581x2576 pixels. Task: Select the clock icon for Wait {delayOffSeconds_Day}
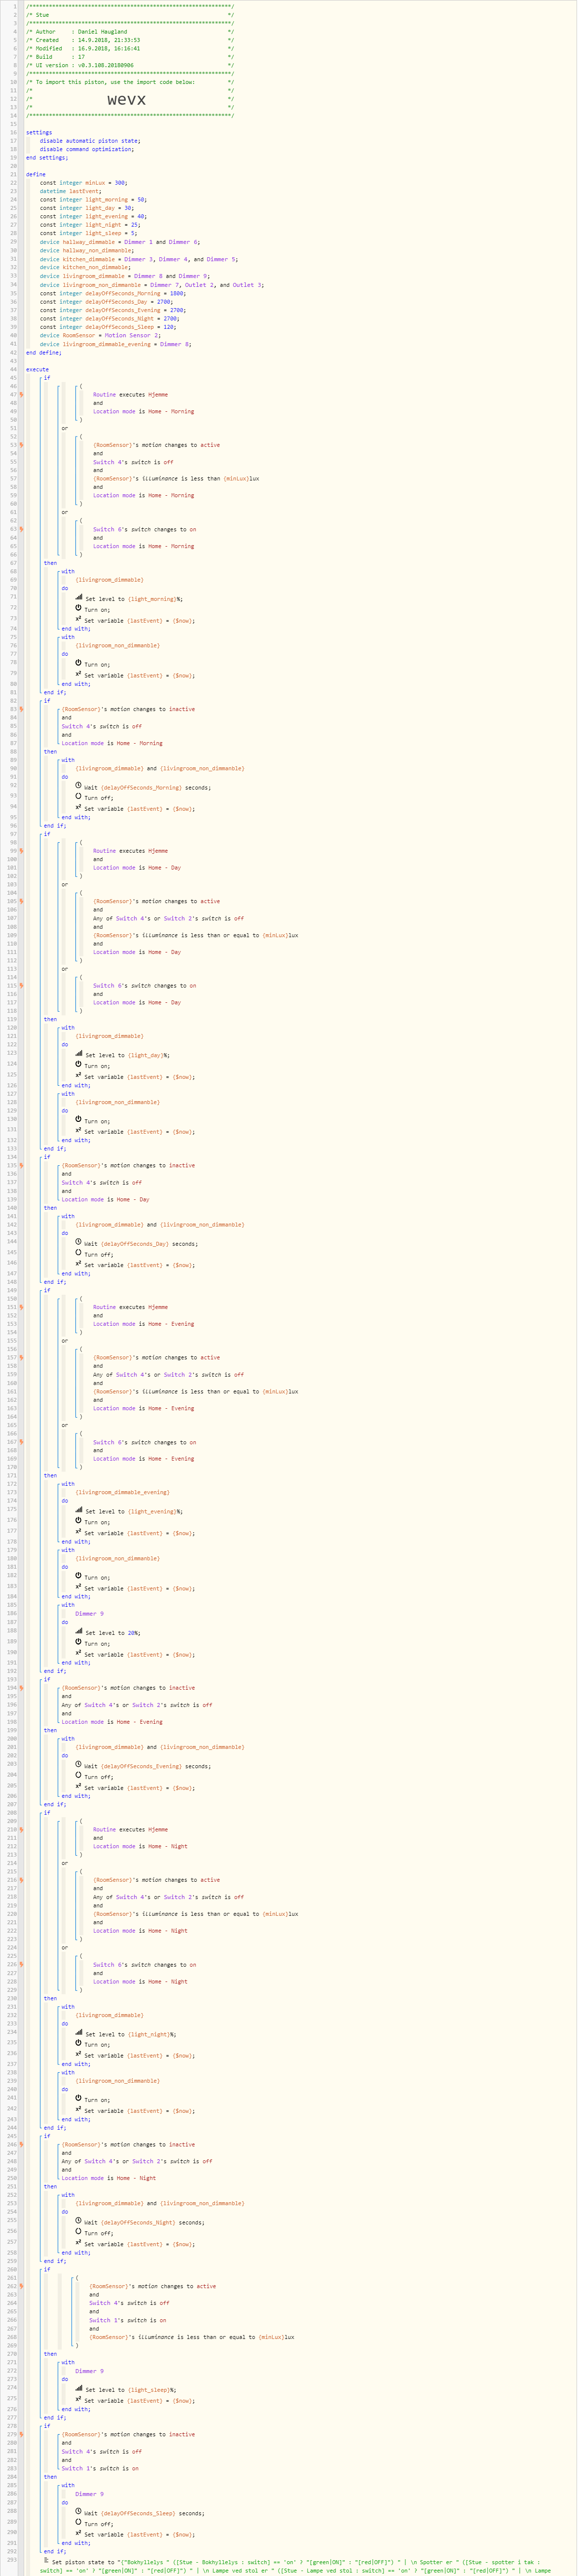tap(79, 1242)
